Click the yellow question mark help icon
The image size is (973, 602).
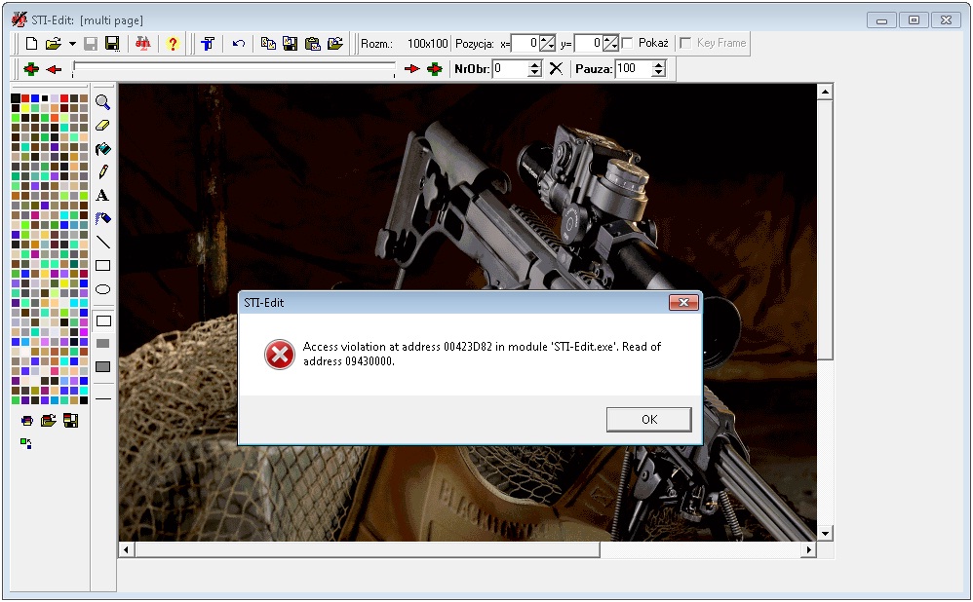tap(173, 44)
